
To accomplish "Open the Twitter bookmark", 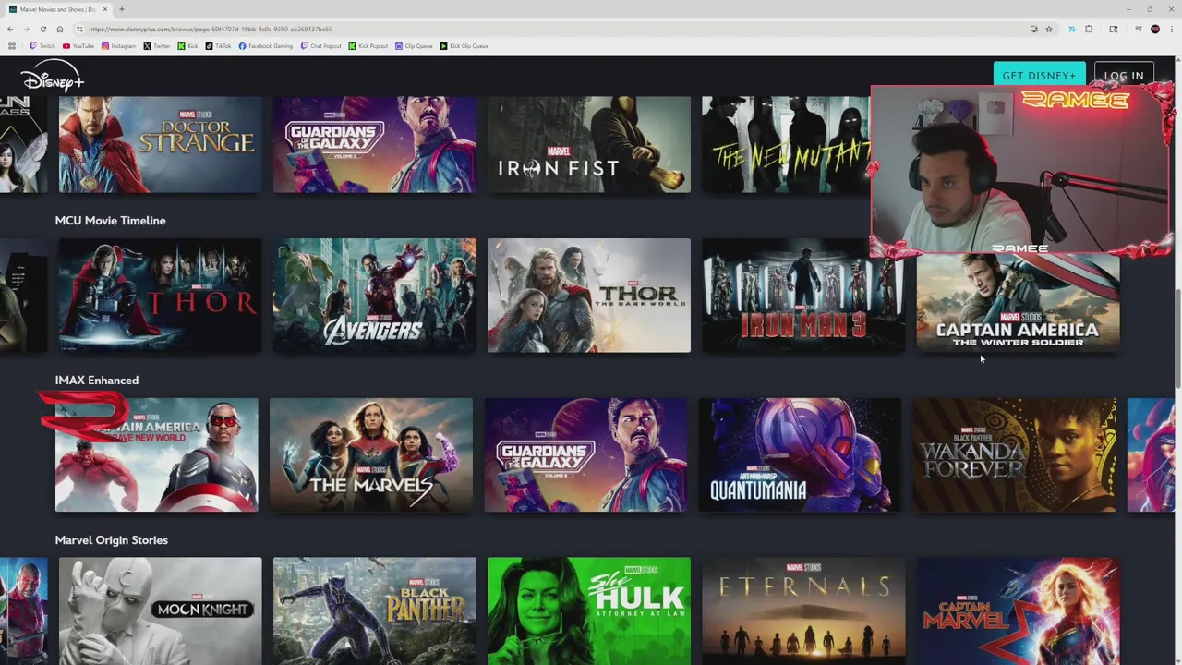I will tap(157, 46).
